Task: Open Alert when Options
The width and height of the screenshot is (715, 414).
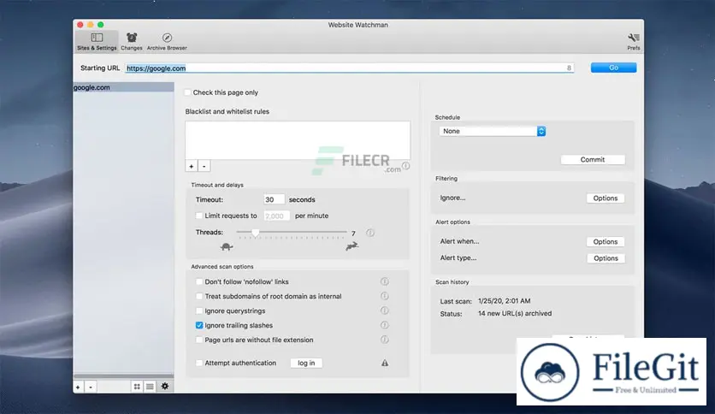Action: tap(606, 242)
